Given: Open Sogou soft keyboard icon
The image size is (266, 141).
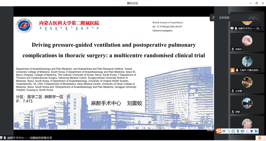Looking at the screenshot, I should [242, 131].
